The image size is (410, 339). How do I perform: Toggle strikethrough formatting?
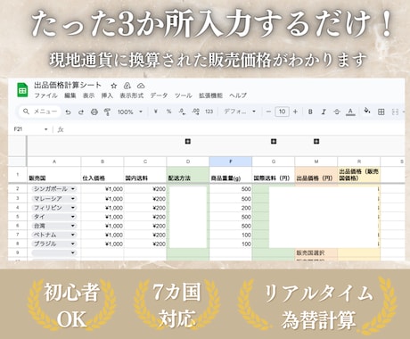pyautogui.click(x=337, y=112)
